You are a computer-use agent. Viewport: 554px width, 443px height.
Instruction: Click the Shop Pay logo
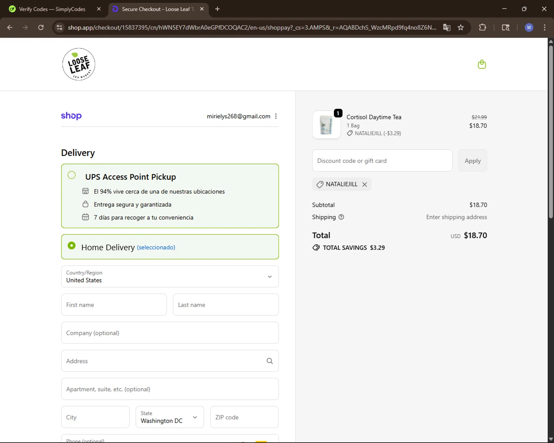click(x=71, y=116)
